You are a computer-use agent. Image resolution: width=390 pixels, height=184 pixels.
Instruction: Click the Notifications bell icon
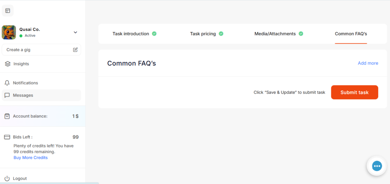pyautogui.click(x=7, y=83)
